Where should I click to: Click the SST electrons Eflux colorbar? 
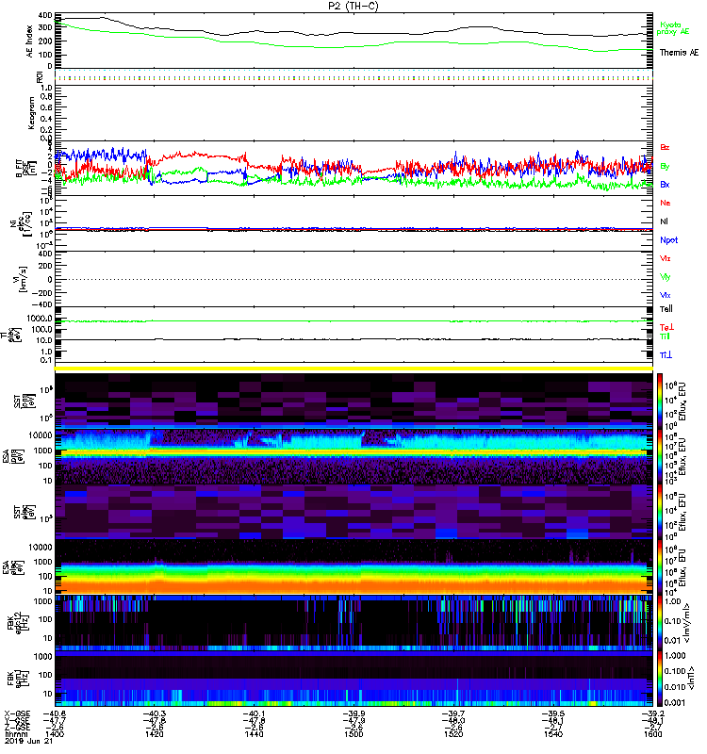pos(660,512)
